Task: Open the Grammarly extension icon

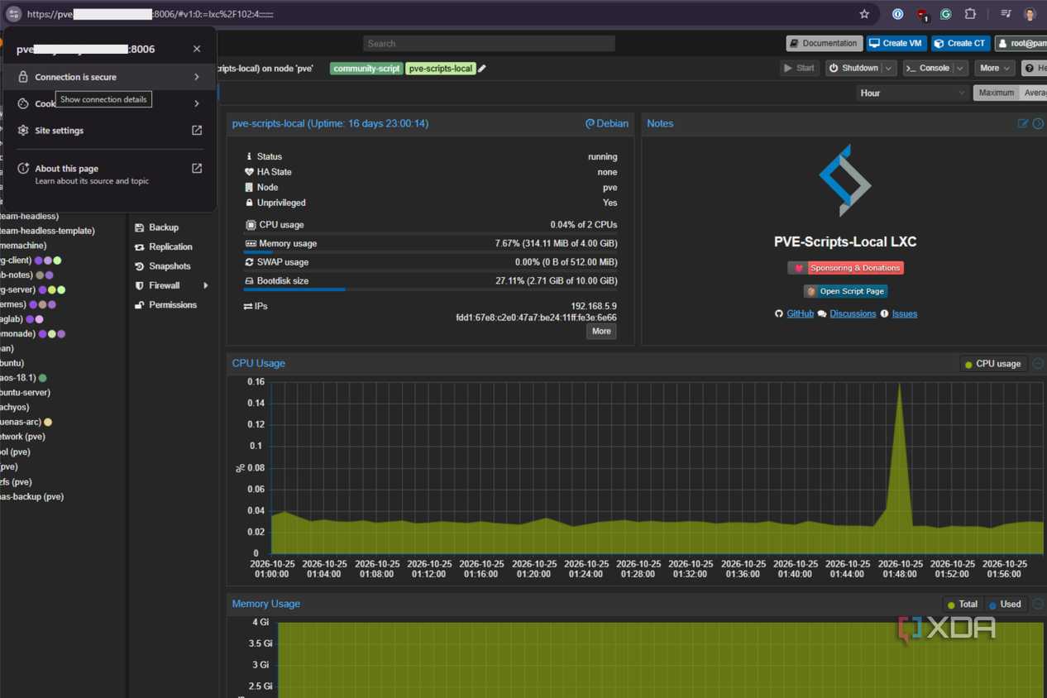Action: pos(946,14)
